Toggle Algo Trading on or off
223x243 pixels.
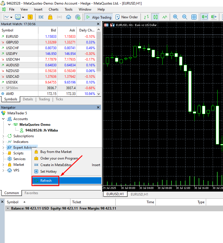(x=98, y=17)
